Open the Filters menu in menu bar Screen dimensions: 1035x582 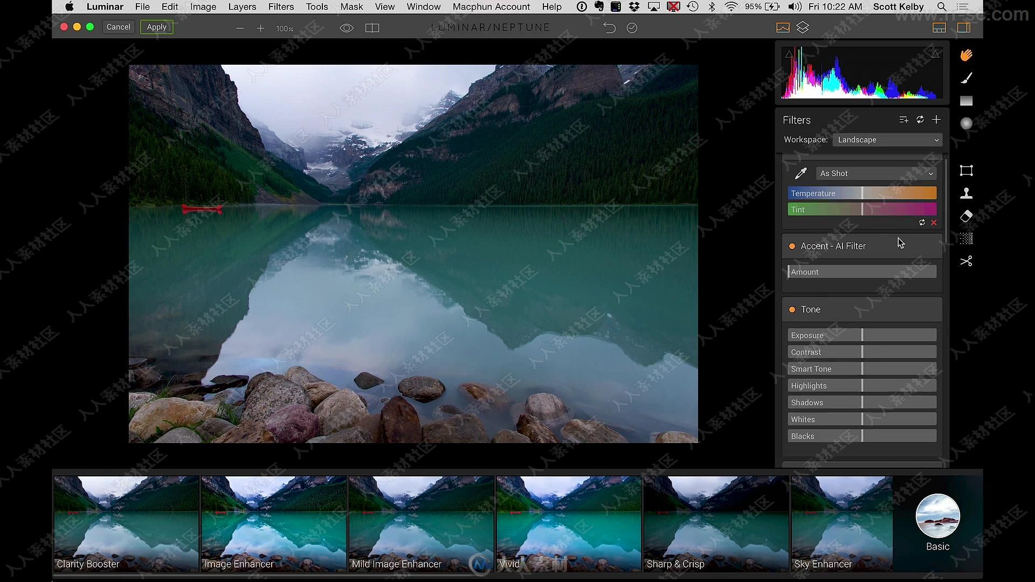(280, 6)
